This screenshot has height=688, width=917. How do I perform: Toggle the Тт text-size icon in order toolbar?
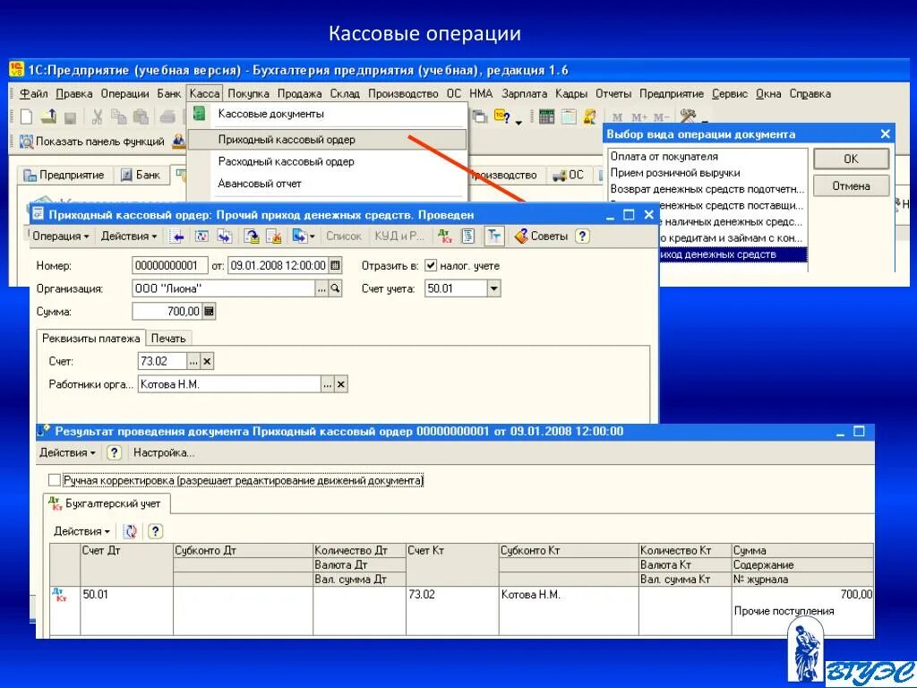(x=494, y=236)
